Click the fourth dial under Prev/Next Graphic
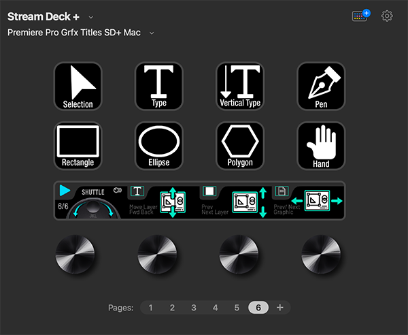The height and width of the screenshot is (335, 408). (x=321, y=254)
